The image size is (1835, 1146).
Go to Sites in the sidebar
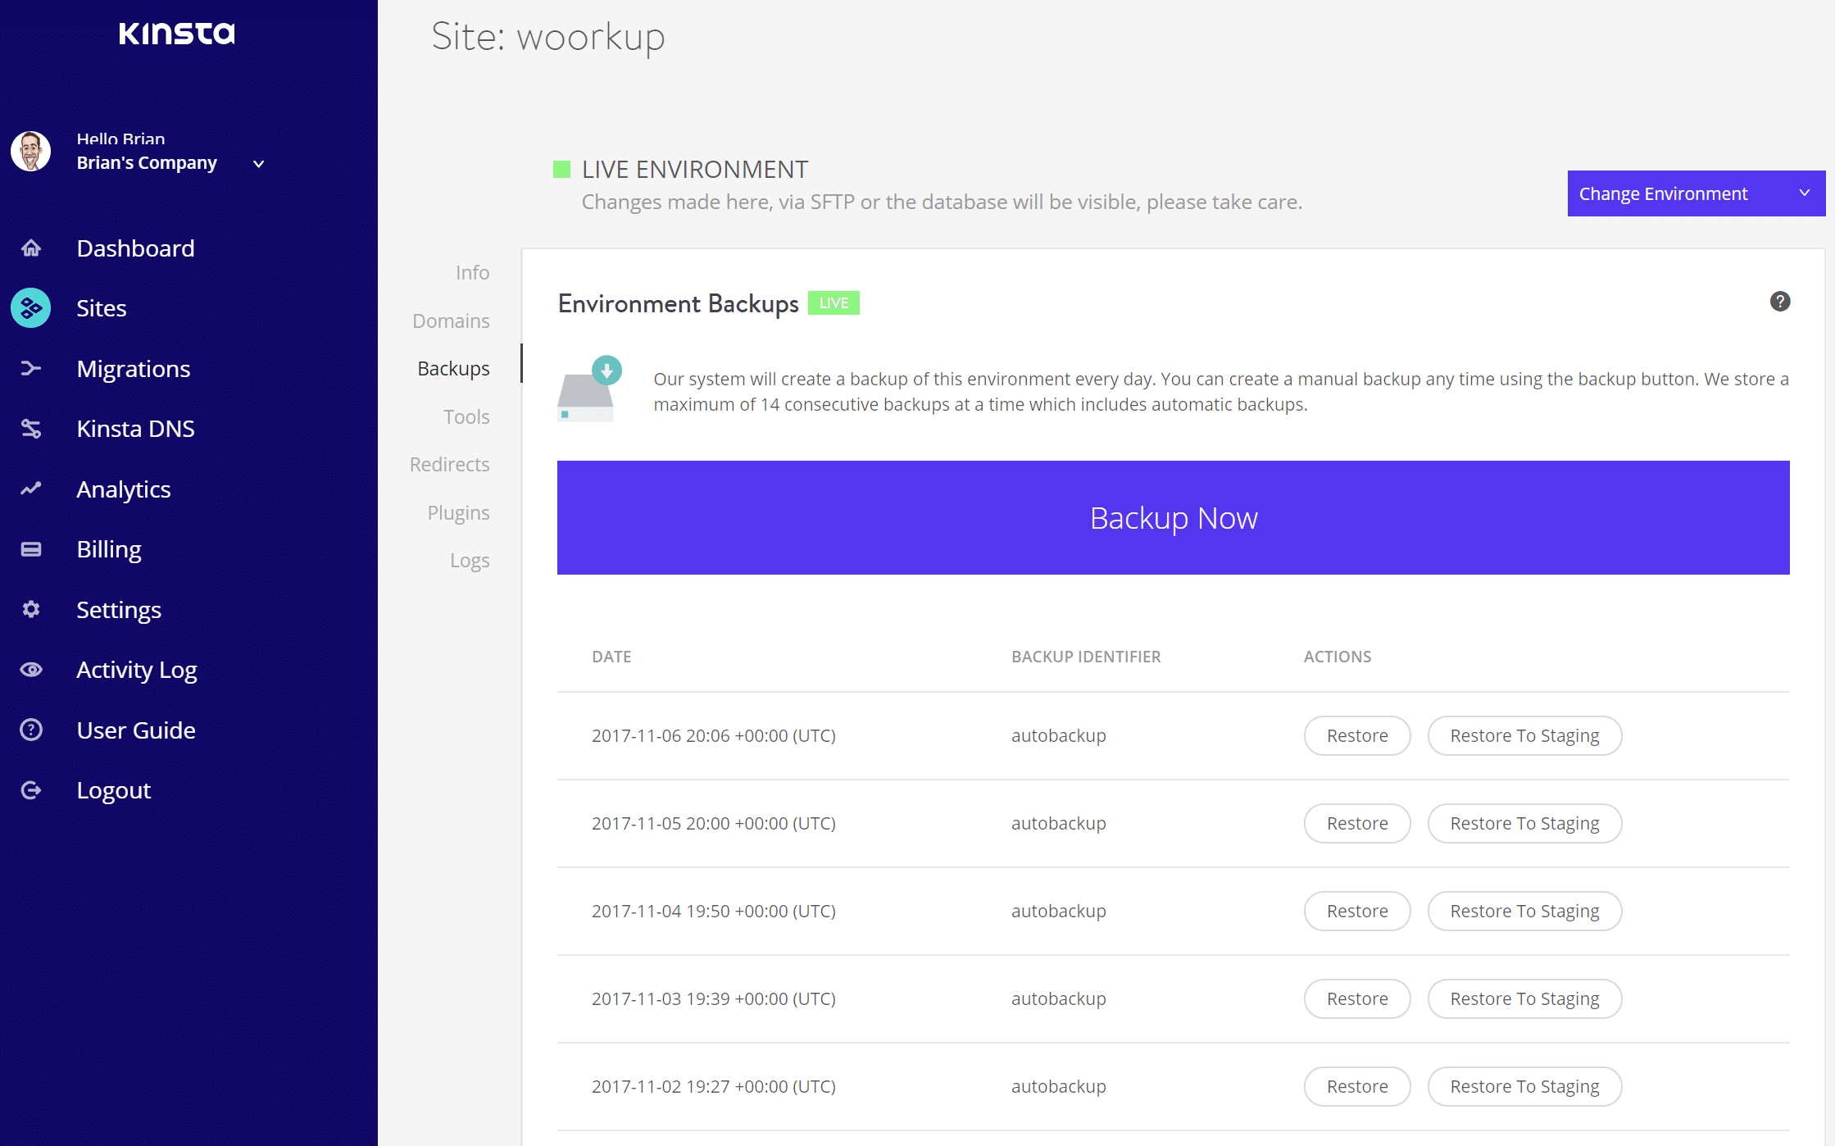point(102,308)
